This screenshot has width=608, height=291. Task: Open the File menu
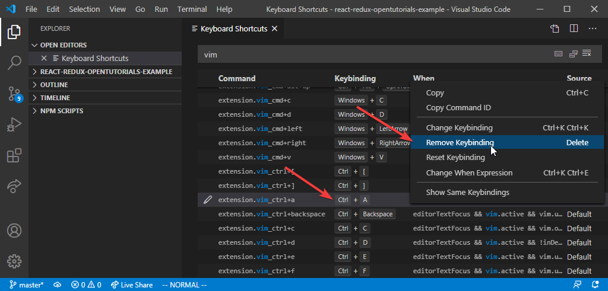pos(31,9)
